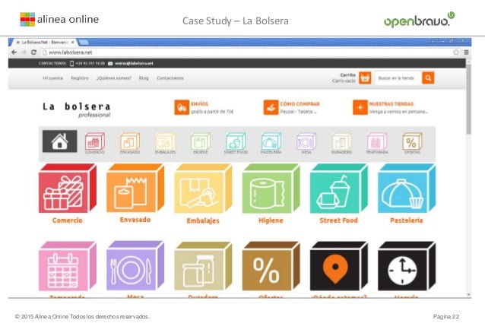Click the scrollbar down arrow
Viewport: 485px width, 336px height.
click(468, 295)
